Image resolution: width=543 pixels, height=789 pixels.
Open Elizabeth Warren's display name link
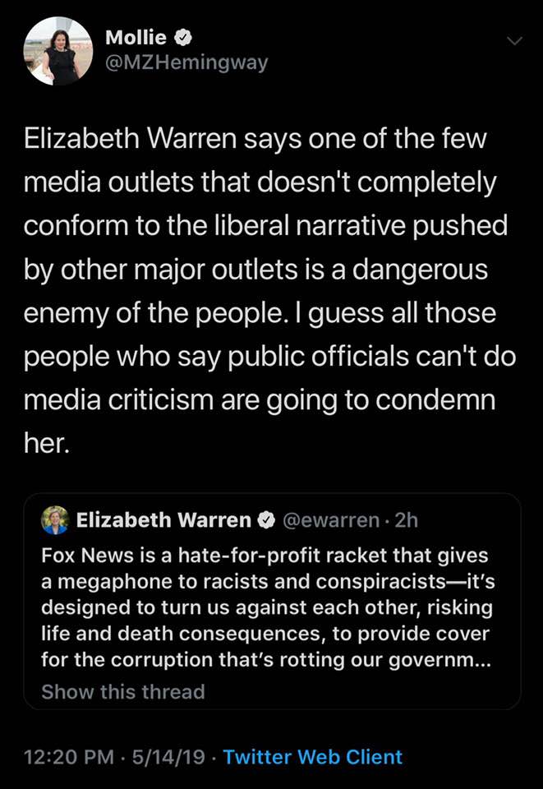(x=163, y=519)
